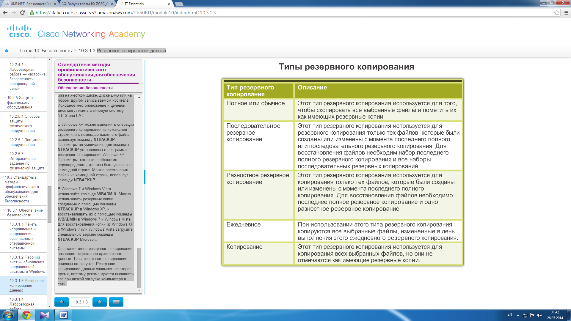Collapse the 10.3.1 Обеспечение безопасности section
Viewport: 571px width, 321px height.
[4, 210]
